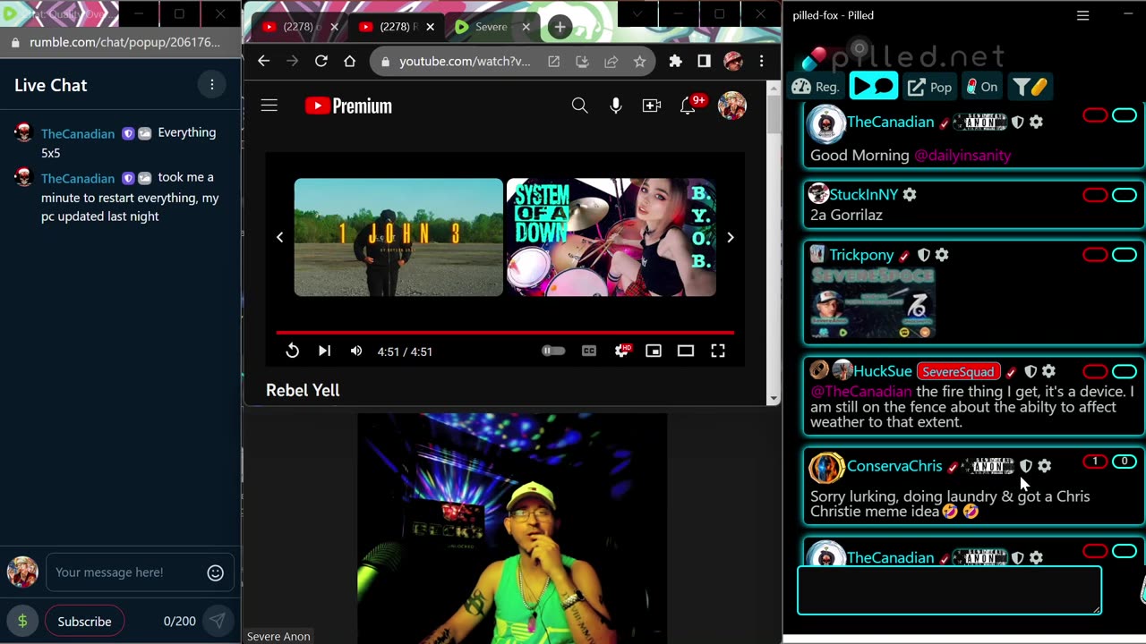Mute the YouTube player volume

(356, 352)
